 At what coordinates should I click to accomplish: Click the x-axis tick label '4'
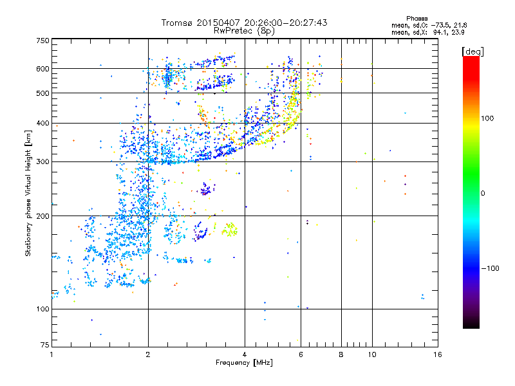tap(245, 354)
